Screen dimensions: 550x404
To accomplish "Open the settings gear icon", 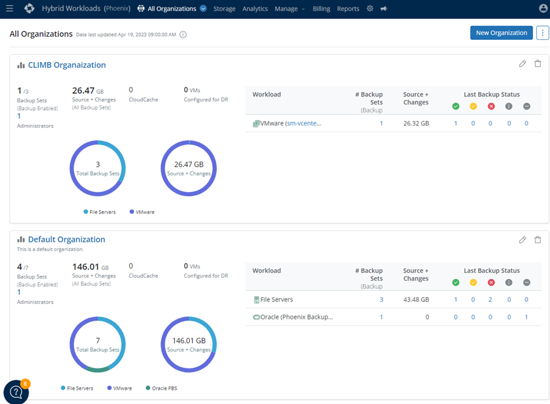I will [370, 9].
